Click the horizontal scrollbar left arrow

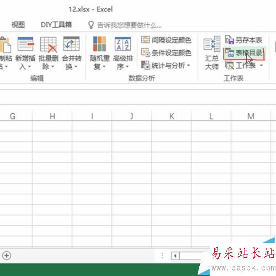point(175,256)
